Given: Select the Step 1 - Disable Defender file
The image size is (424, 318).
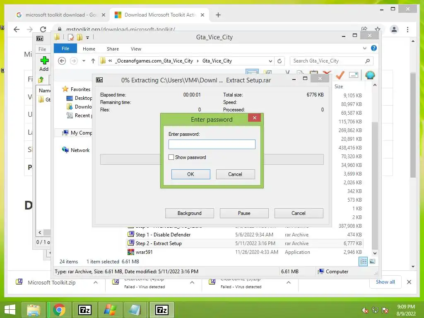Looking at the screenshot, I should coord(163,235).
